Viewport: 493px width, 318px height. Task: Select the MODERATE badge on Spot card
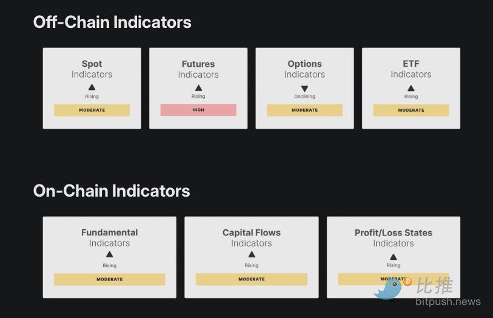pos(92,110)
